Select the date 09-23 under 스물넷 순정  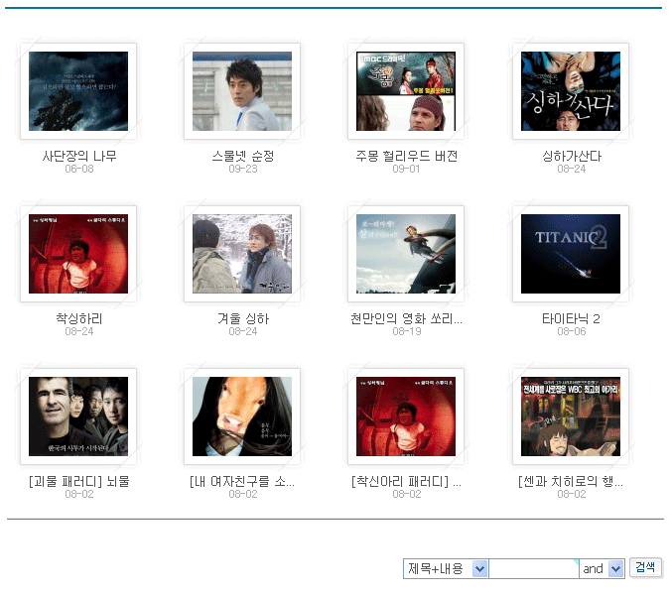point(243,169)
